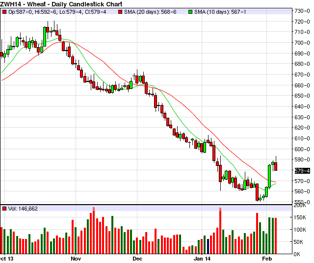Screen dimensions: 314x263
Task: Click the latest red candlestick at the chart's right edge
Action: point(276,166)
